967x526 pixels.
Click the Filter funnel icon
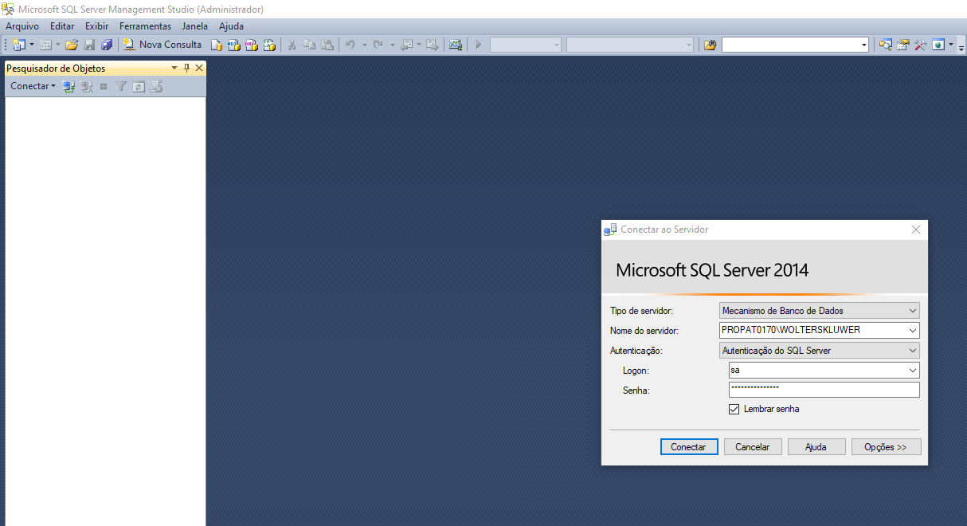121,86
